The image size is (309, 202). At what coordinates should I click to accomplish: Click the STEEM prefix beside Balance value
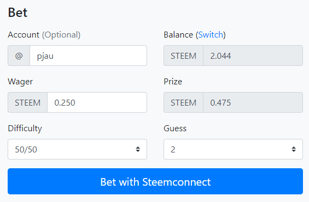(x=183, y=56)
